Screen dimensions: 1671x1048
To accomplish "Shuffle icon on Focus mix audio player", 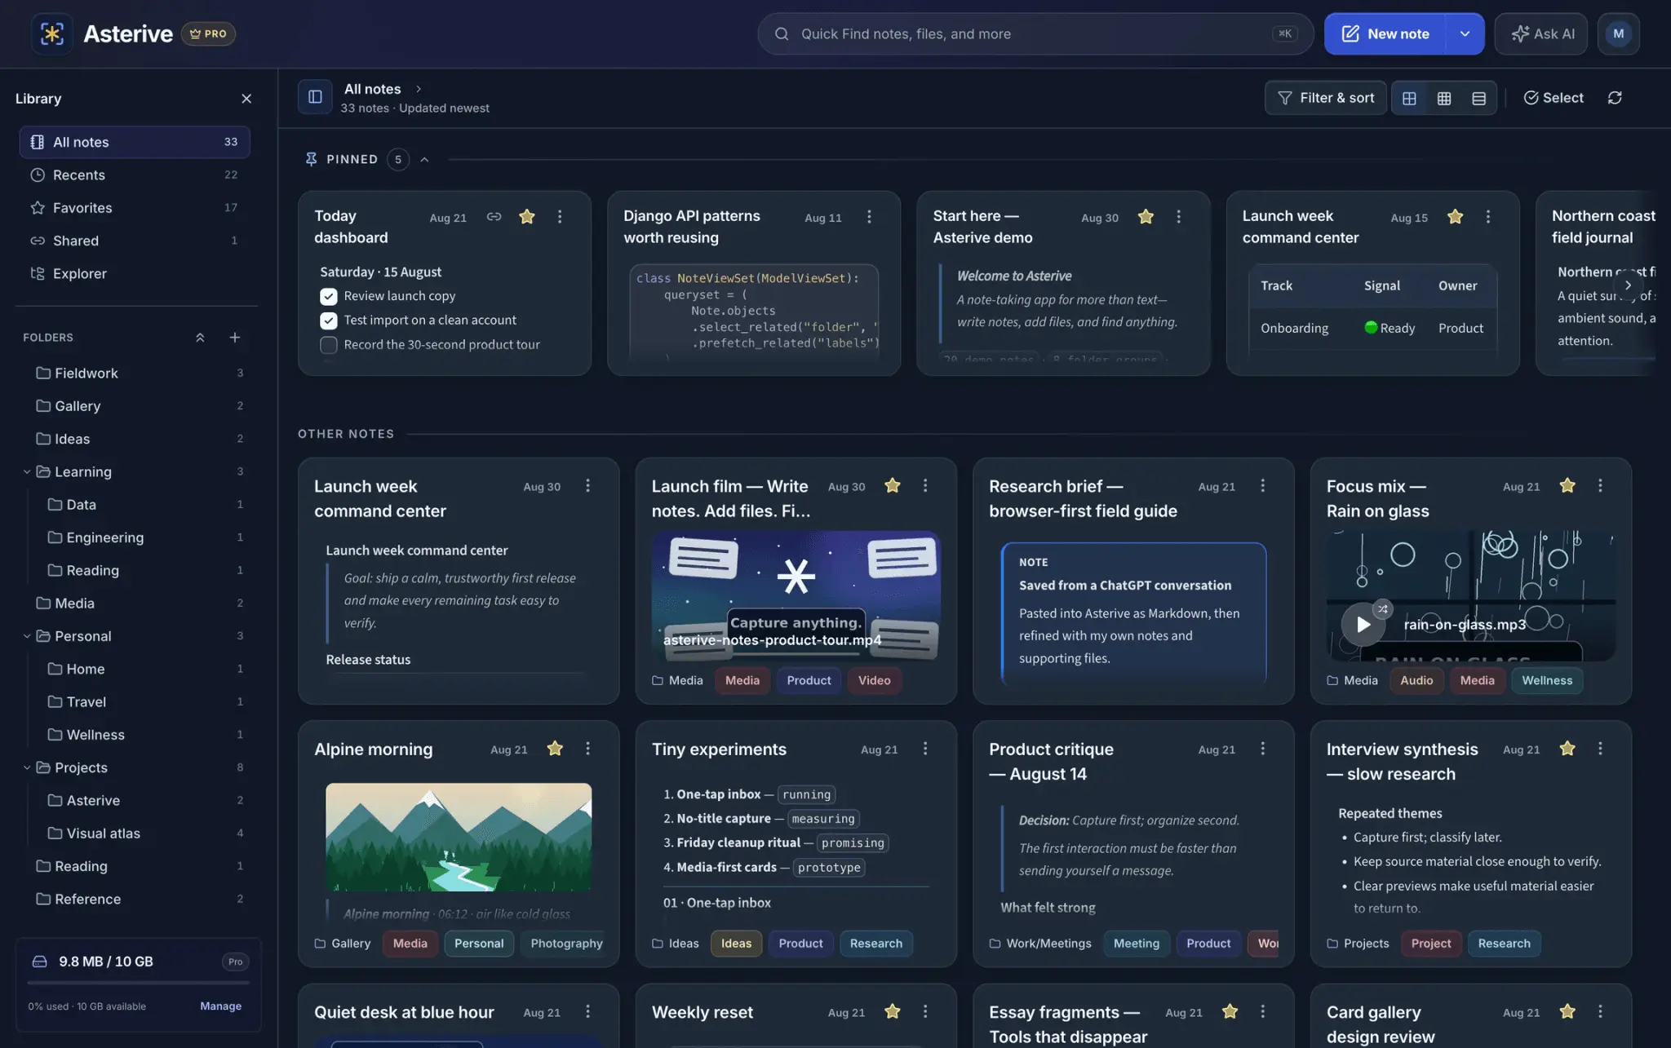I will point(1382,608).
